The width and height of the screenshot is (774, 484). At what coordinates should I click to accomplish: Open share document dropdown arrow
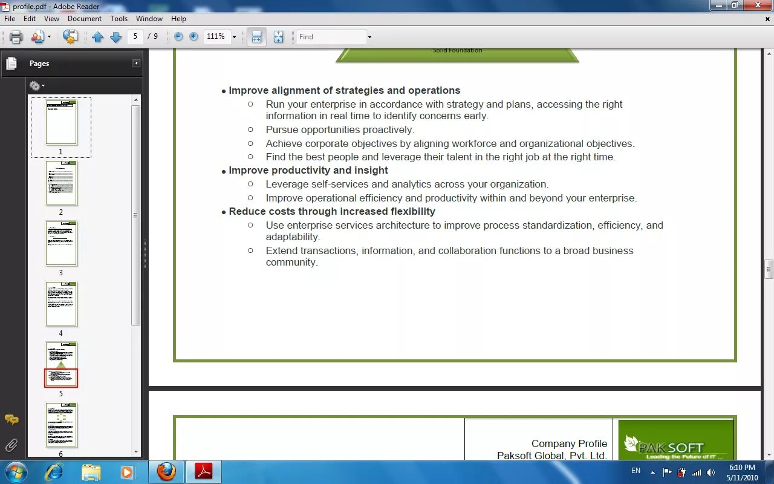(x=49, y=37)
